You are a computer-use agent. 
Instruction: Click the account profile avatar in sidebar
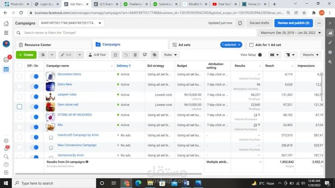[6, 44]
